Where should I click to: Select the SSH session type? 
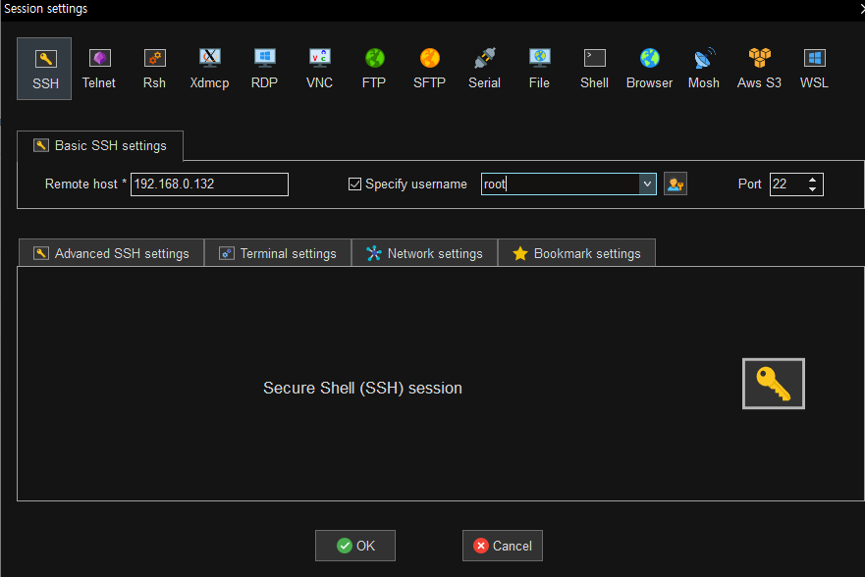(45, 69)
